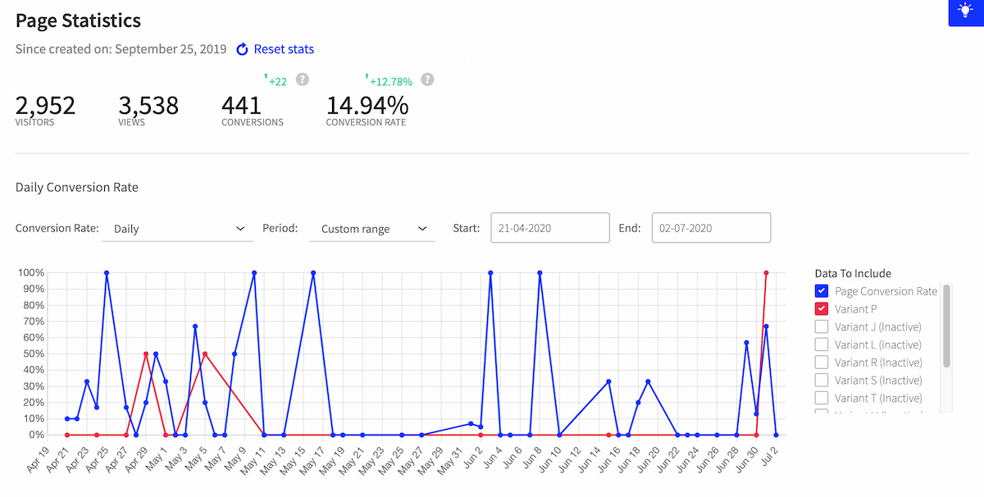984x497 pixels.
Task: Click the blue 100% point at Jun 8
Action: 540,272
